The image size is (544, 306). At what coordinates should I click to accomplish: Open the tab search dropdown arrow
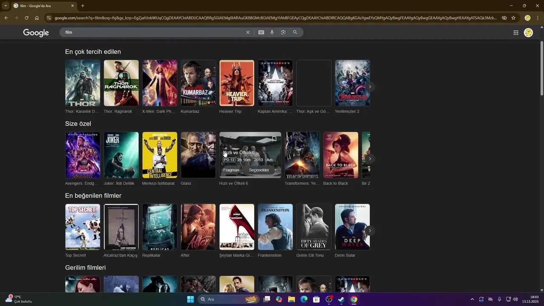coord(6,6)
